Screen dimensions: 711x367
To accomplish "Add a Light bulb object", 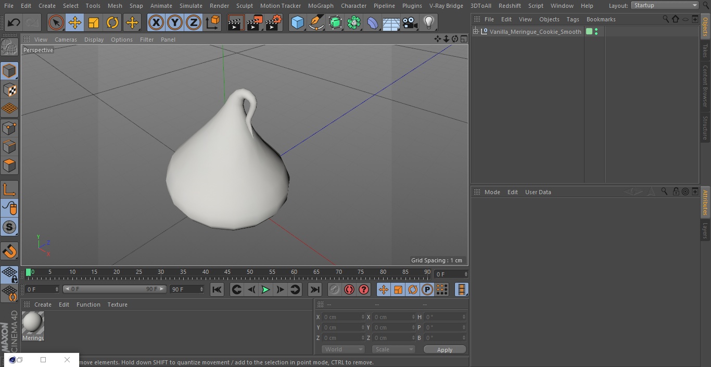I will (x=429, y=22).
